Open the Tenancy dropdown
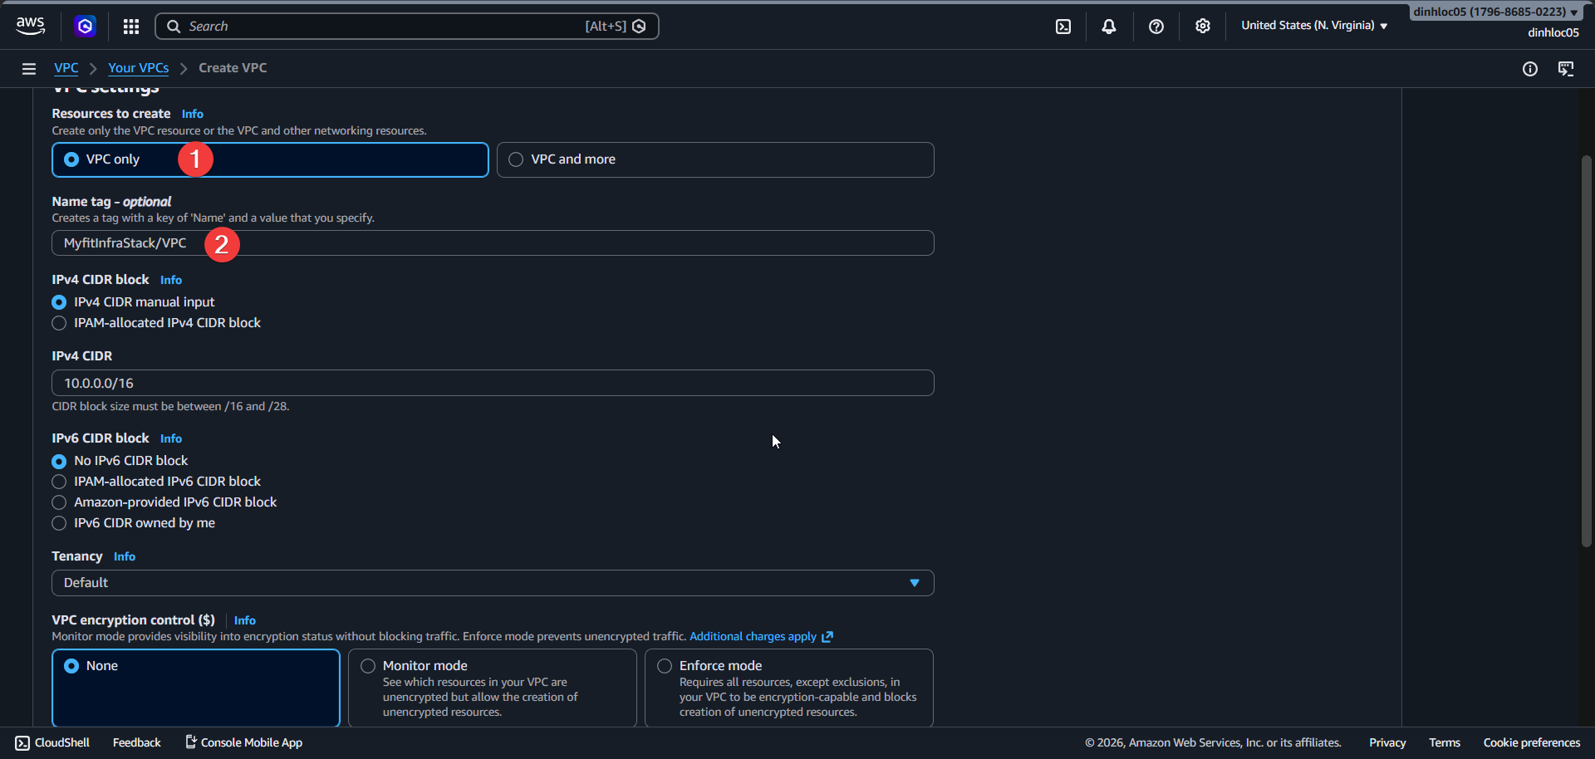 click(914, 582)
